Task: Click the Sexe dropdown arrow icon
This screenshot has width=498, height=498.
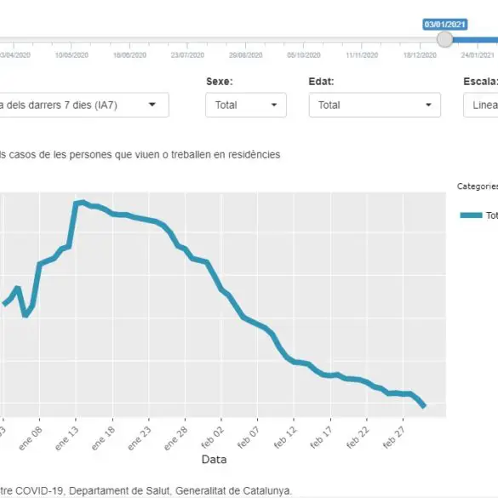Action: pos(274,105)
